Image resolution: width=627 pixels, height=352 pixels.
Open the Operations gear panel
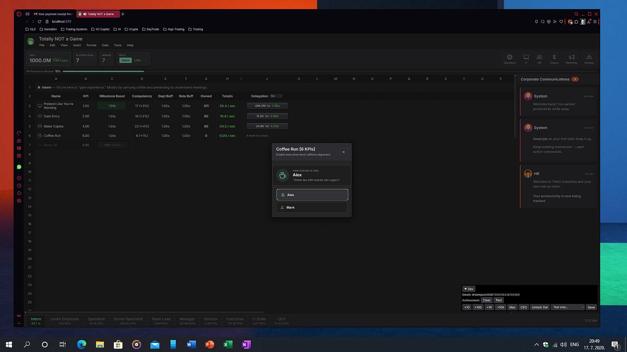coord(509,59)
